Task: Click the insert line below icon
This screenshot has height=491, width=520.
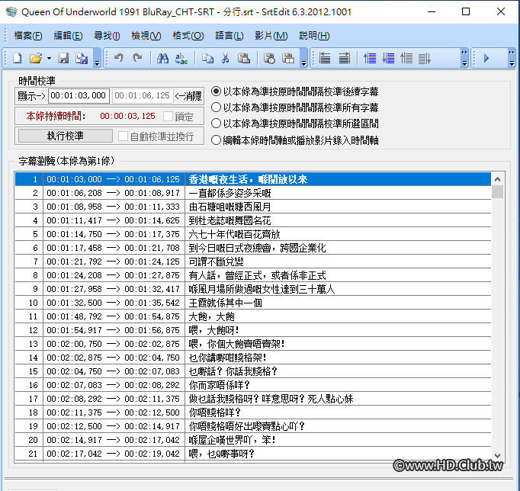Action: click(388, 59)
